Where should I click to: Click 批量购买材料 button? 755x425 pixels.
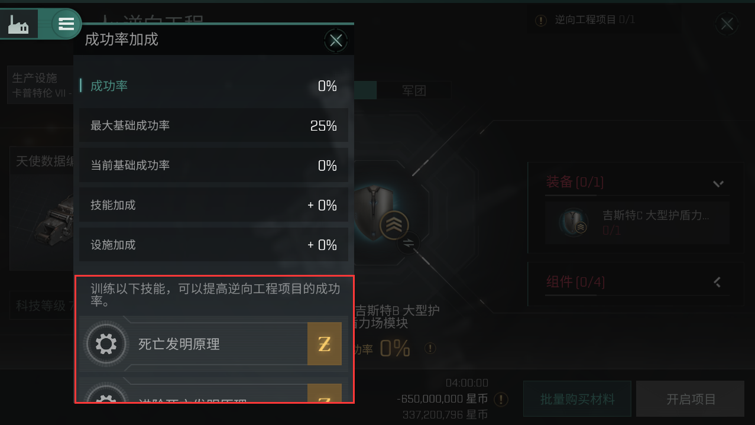(x=577, y=400)
